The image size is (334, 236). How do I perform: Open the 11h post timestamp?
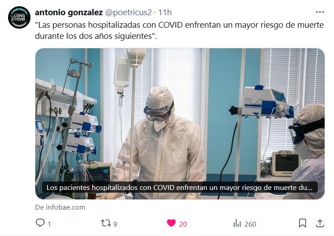coord(165,13)
